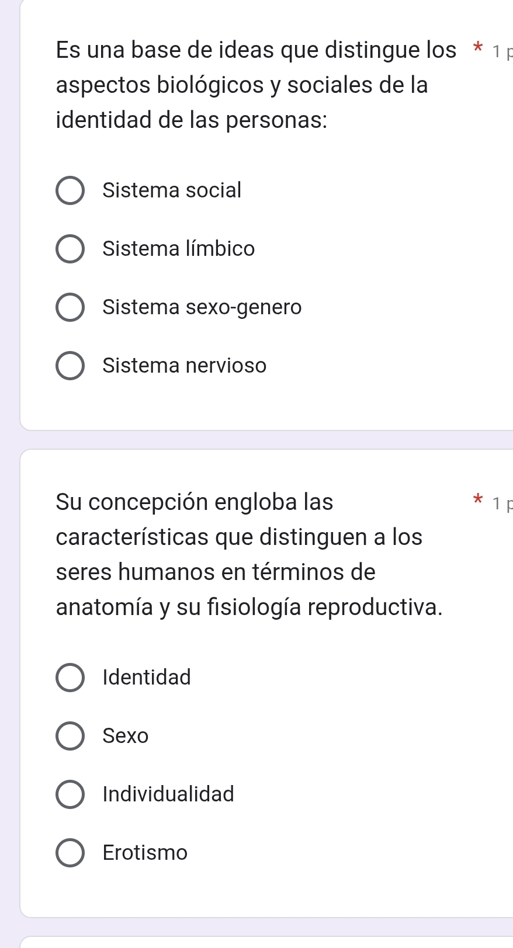This screenshot has width=513, height=948.
Task: Click the 'Sistema nervioso' answer label text
Action: pyautogui.click(x=185, y=366)
